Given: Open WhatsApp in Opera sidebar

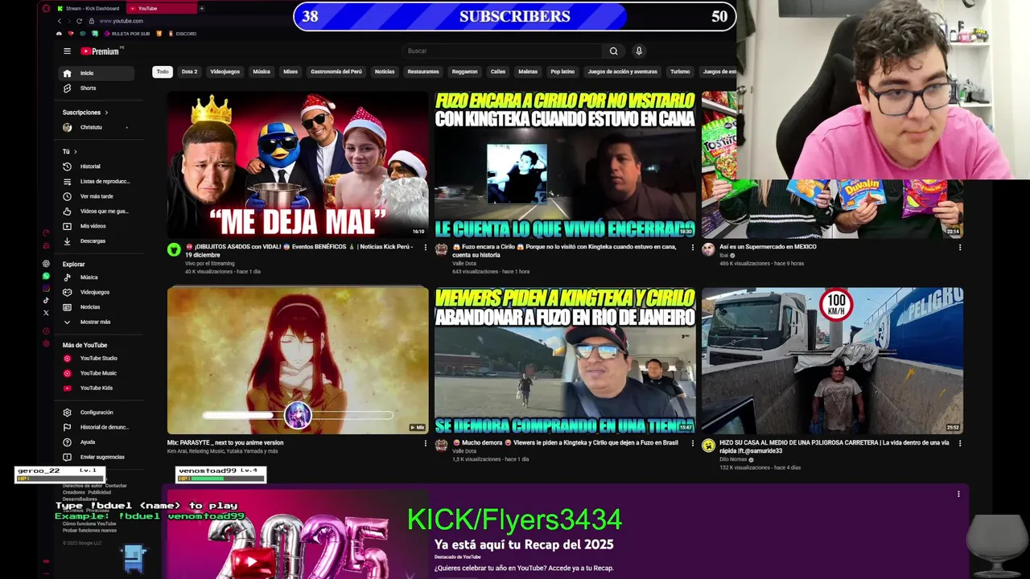Looking at the screenshot, I should pyautogui.click(x=46, y=276).
